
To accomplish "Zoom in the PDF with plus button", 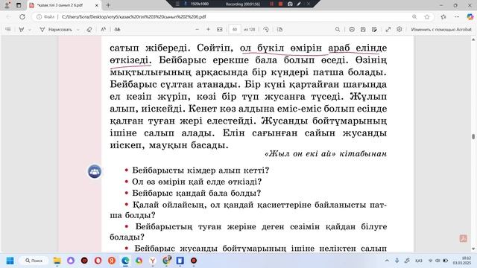I will click(x=209, y=30).
